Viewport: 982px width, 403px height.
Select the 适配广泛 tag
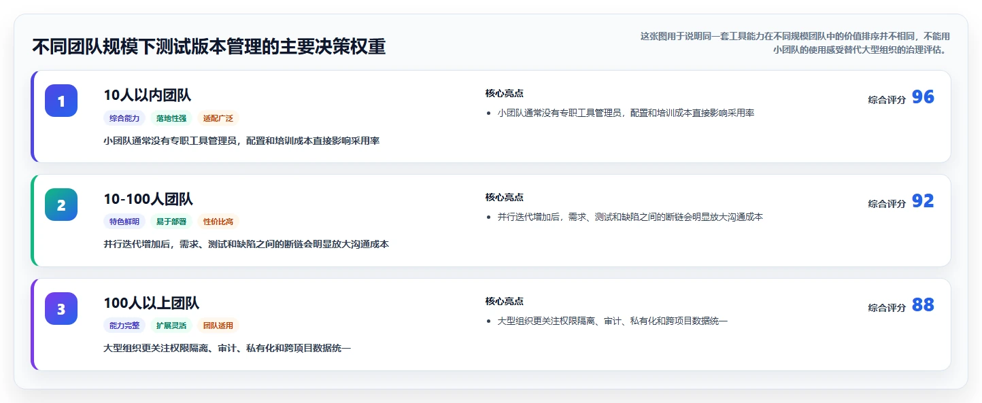click(x=218, y=118)
